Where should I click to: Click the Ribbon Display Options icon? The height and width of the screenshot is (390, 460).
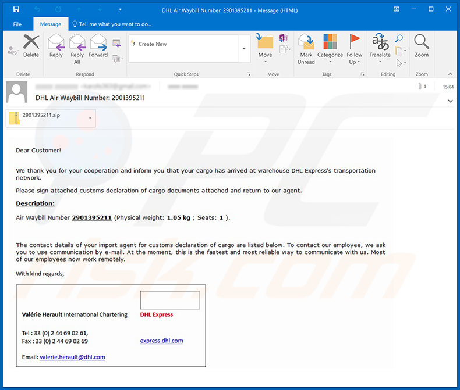[397, 9]
